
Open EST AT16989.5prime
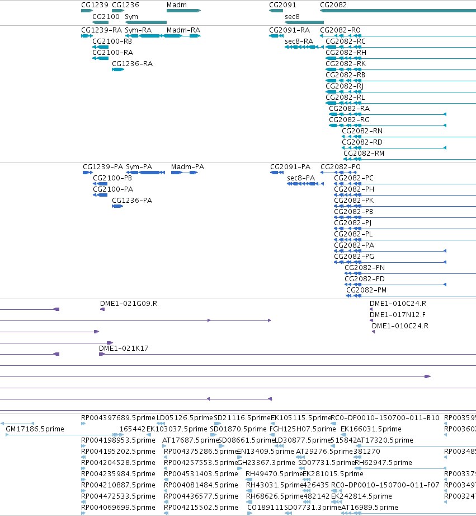[x=370, y=508]
